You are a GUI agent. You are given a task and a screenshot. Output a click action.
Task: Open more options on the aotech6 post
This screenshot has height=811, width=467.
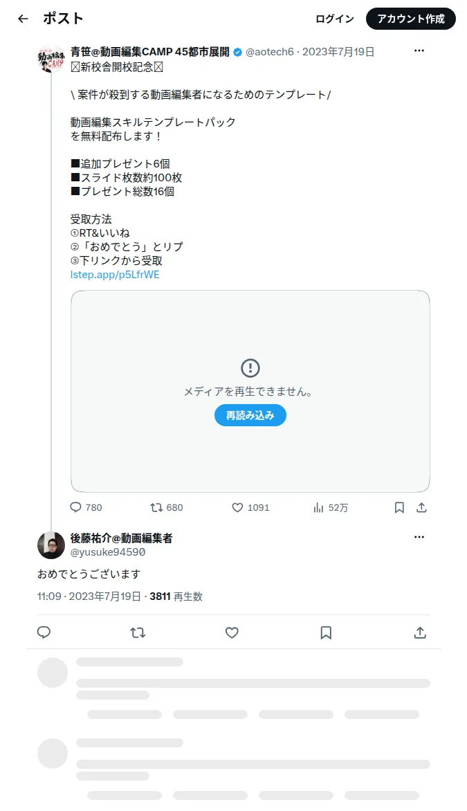[419, 51]
